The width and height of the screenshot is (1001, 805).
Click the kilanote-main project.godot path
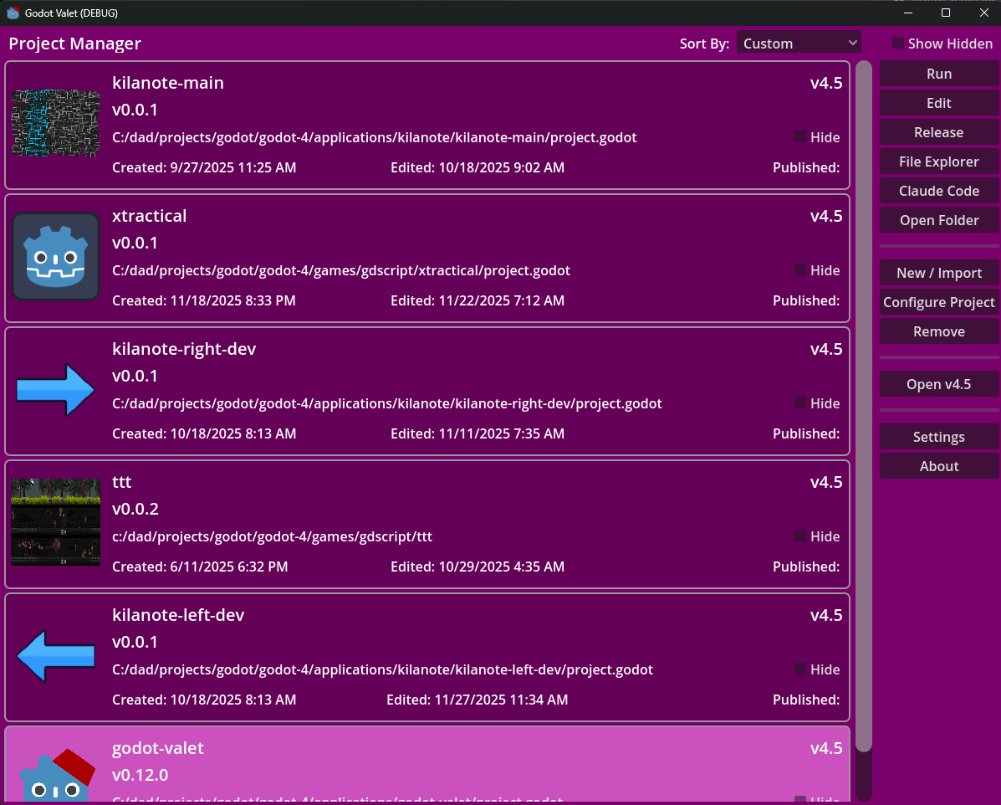[374, 137]
